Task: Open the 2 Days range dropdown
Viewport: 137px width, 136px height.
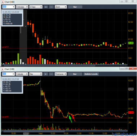Action: (x=36, y=7)
